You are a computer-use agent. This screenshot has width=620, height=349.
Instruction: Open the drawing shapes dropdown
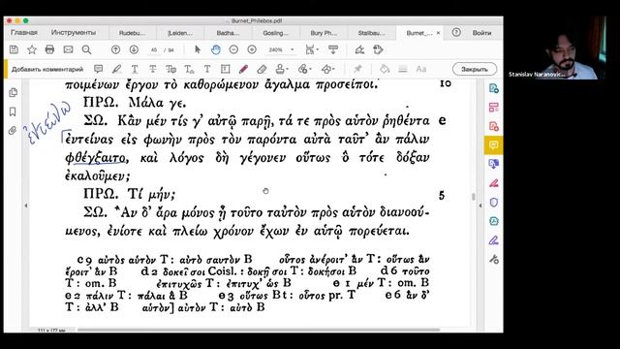[327, 69]
